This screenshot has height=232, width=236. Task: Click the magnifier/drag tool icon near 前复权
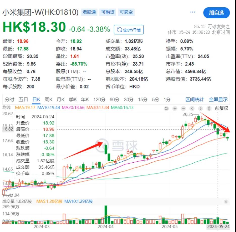(209, 108)
